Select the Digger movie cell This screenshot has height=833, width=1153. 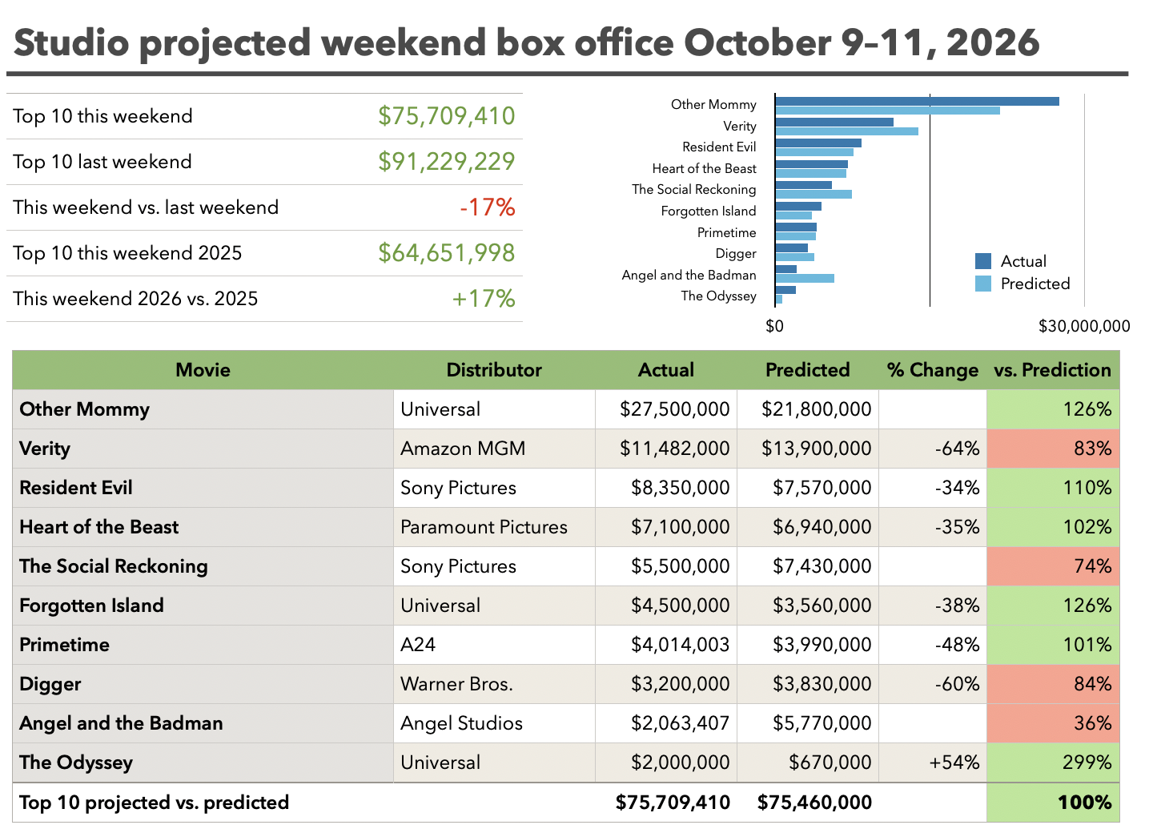203,684
